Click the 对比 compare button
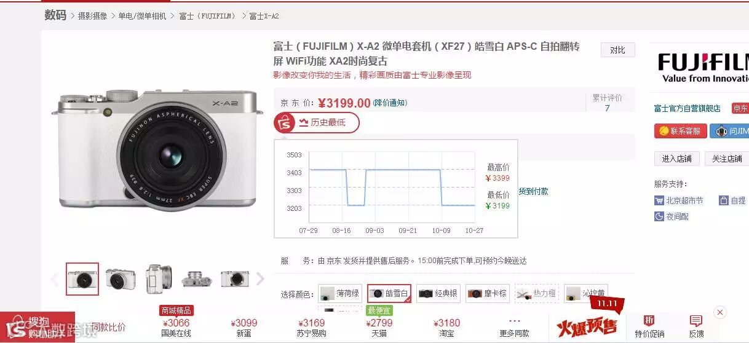The image size is (749, 343). tap(617, 50)
